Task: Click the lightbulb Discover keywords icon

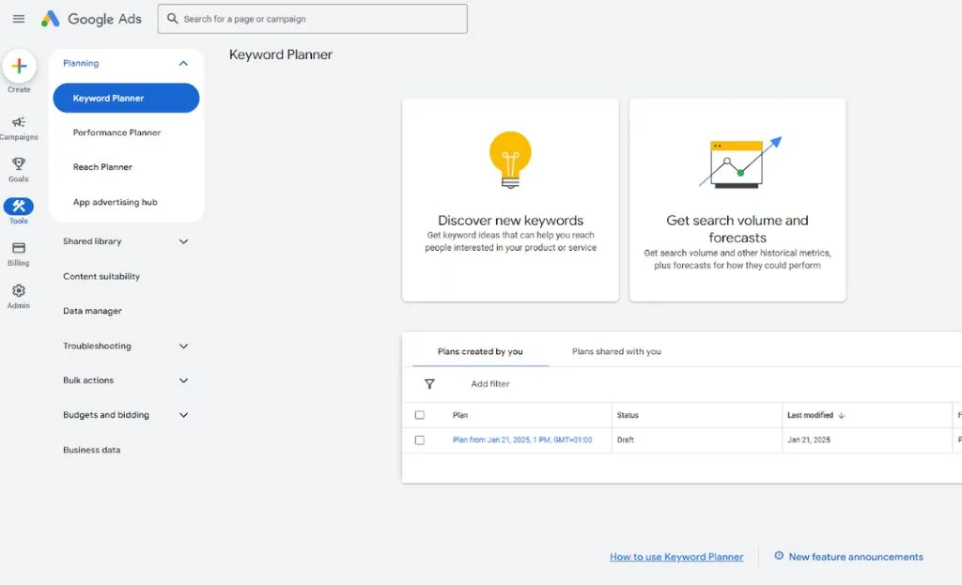Action: click(510, 160)
